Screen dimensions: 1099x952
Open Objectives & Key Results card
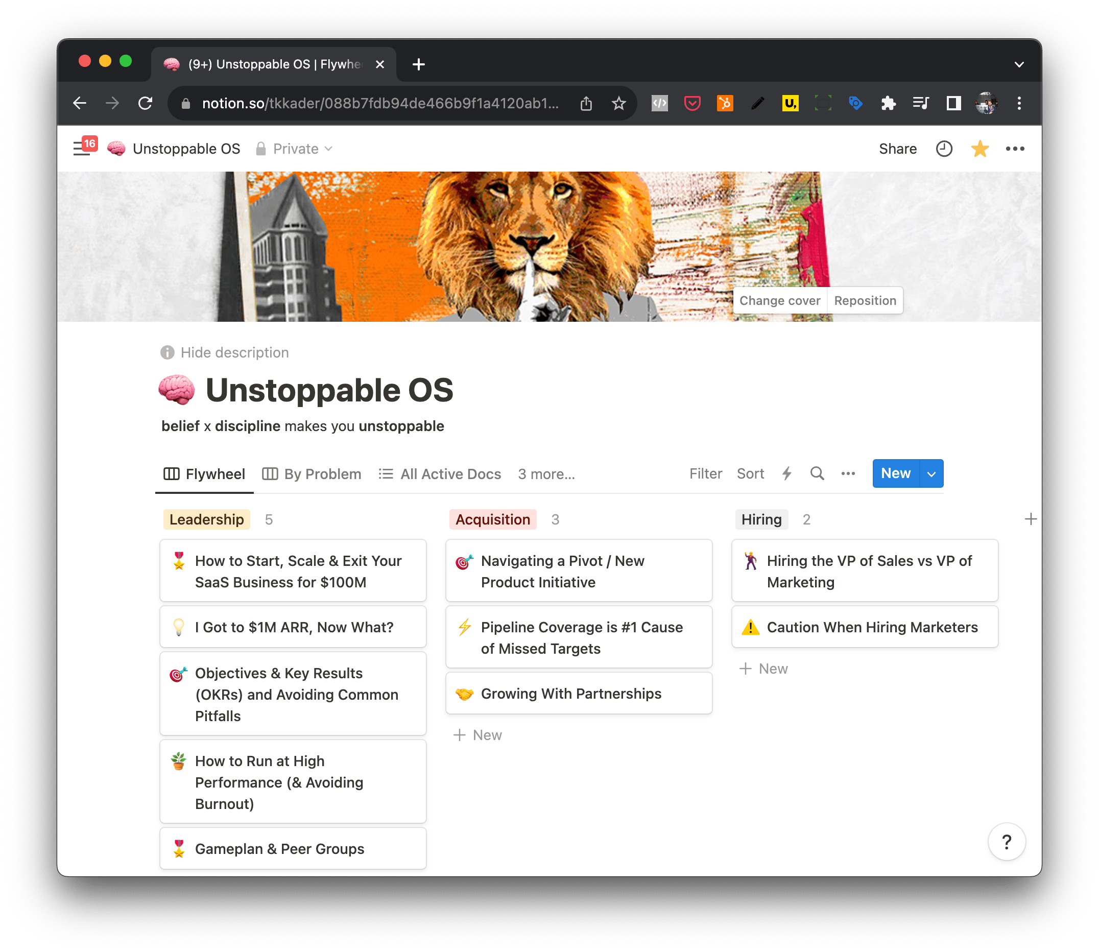[293, 694]
